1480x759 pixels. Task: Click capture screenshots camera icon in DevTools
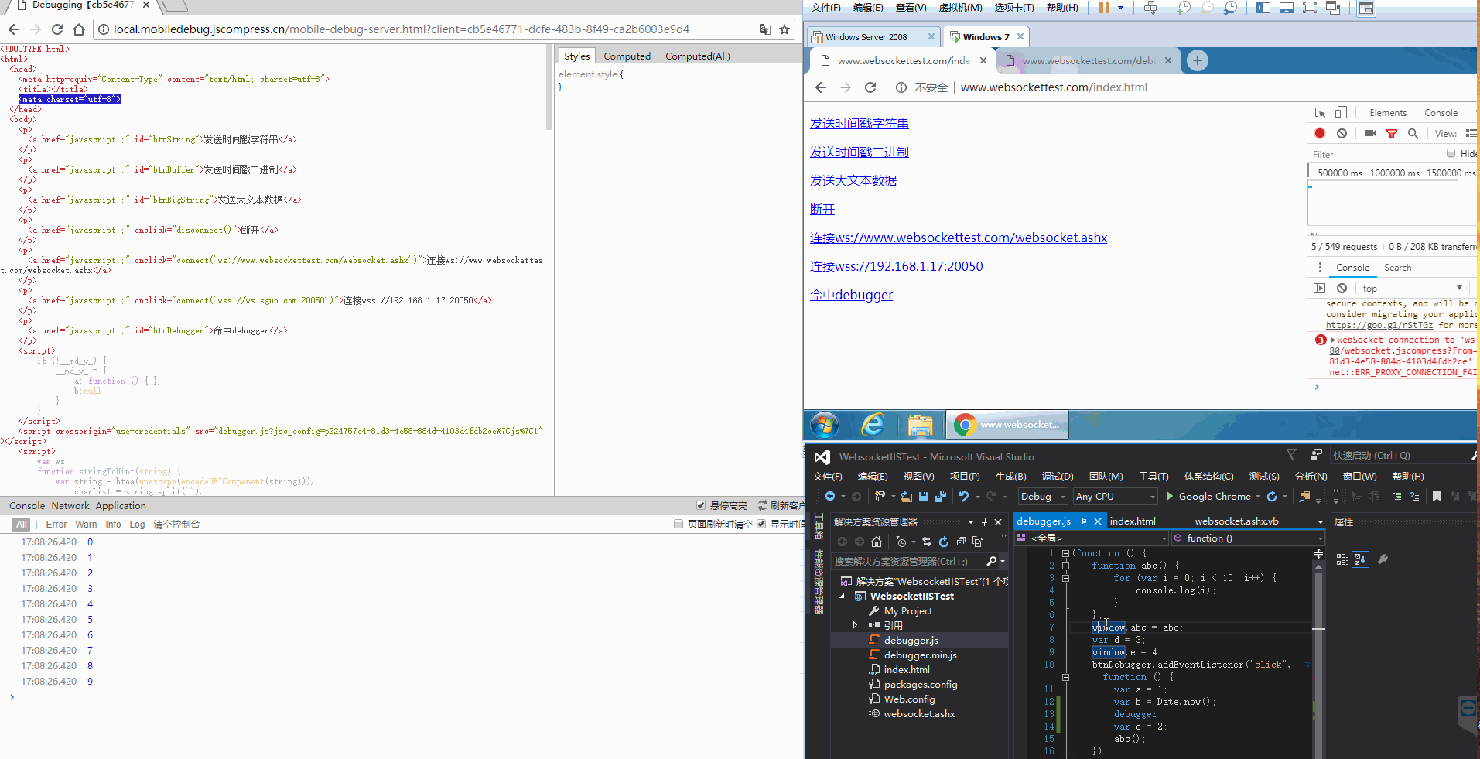coord(1370,133)
